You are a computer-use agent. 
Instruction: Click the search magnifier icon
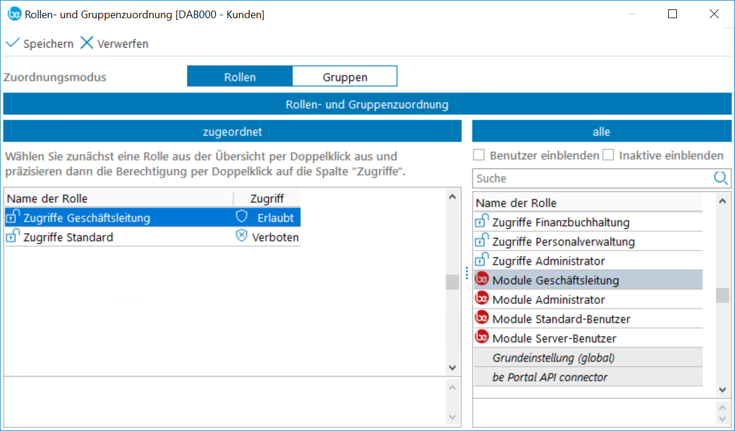pos(721,178)
